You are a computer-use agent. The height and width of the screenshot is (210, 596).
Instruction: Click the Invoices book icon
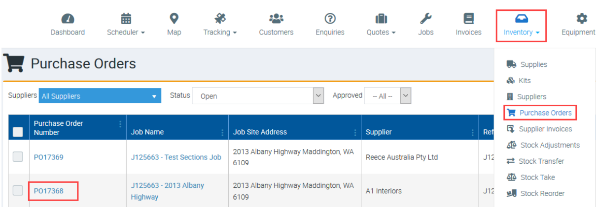pyautogui.click(x=468, y=19)
